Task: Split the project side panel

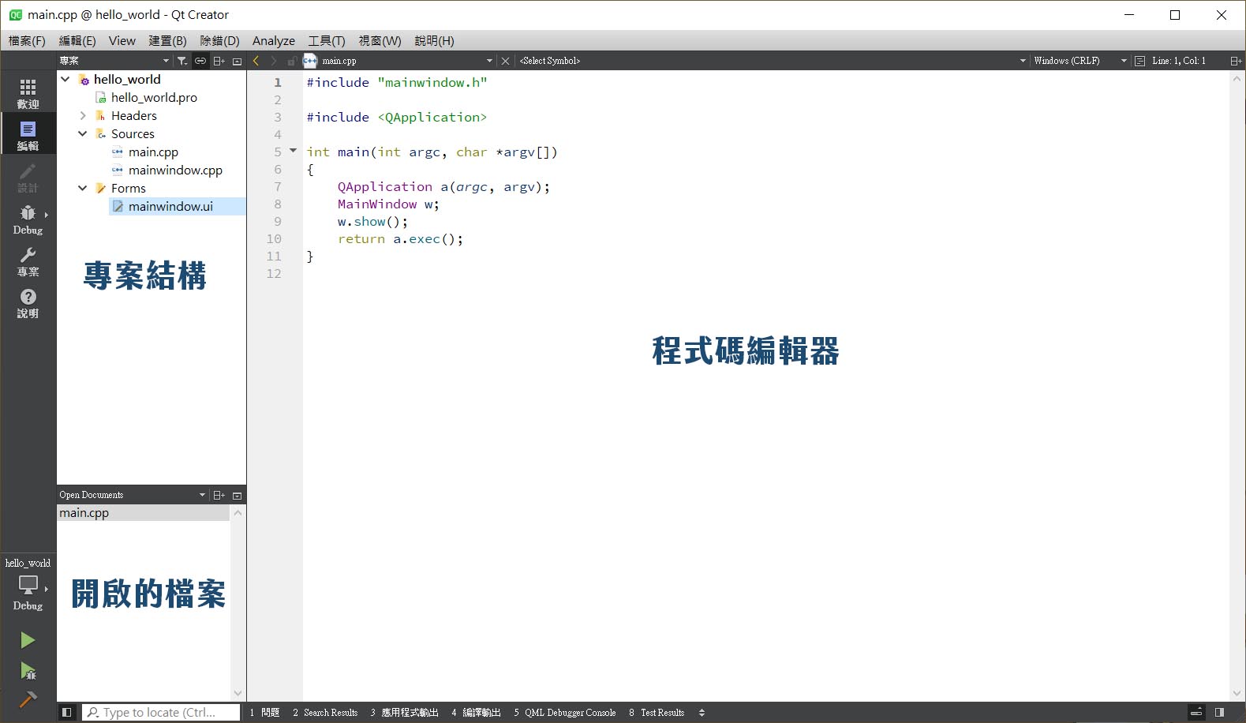Action: coord(219,61)
